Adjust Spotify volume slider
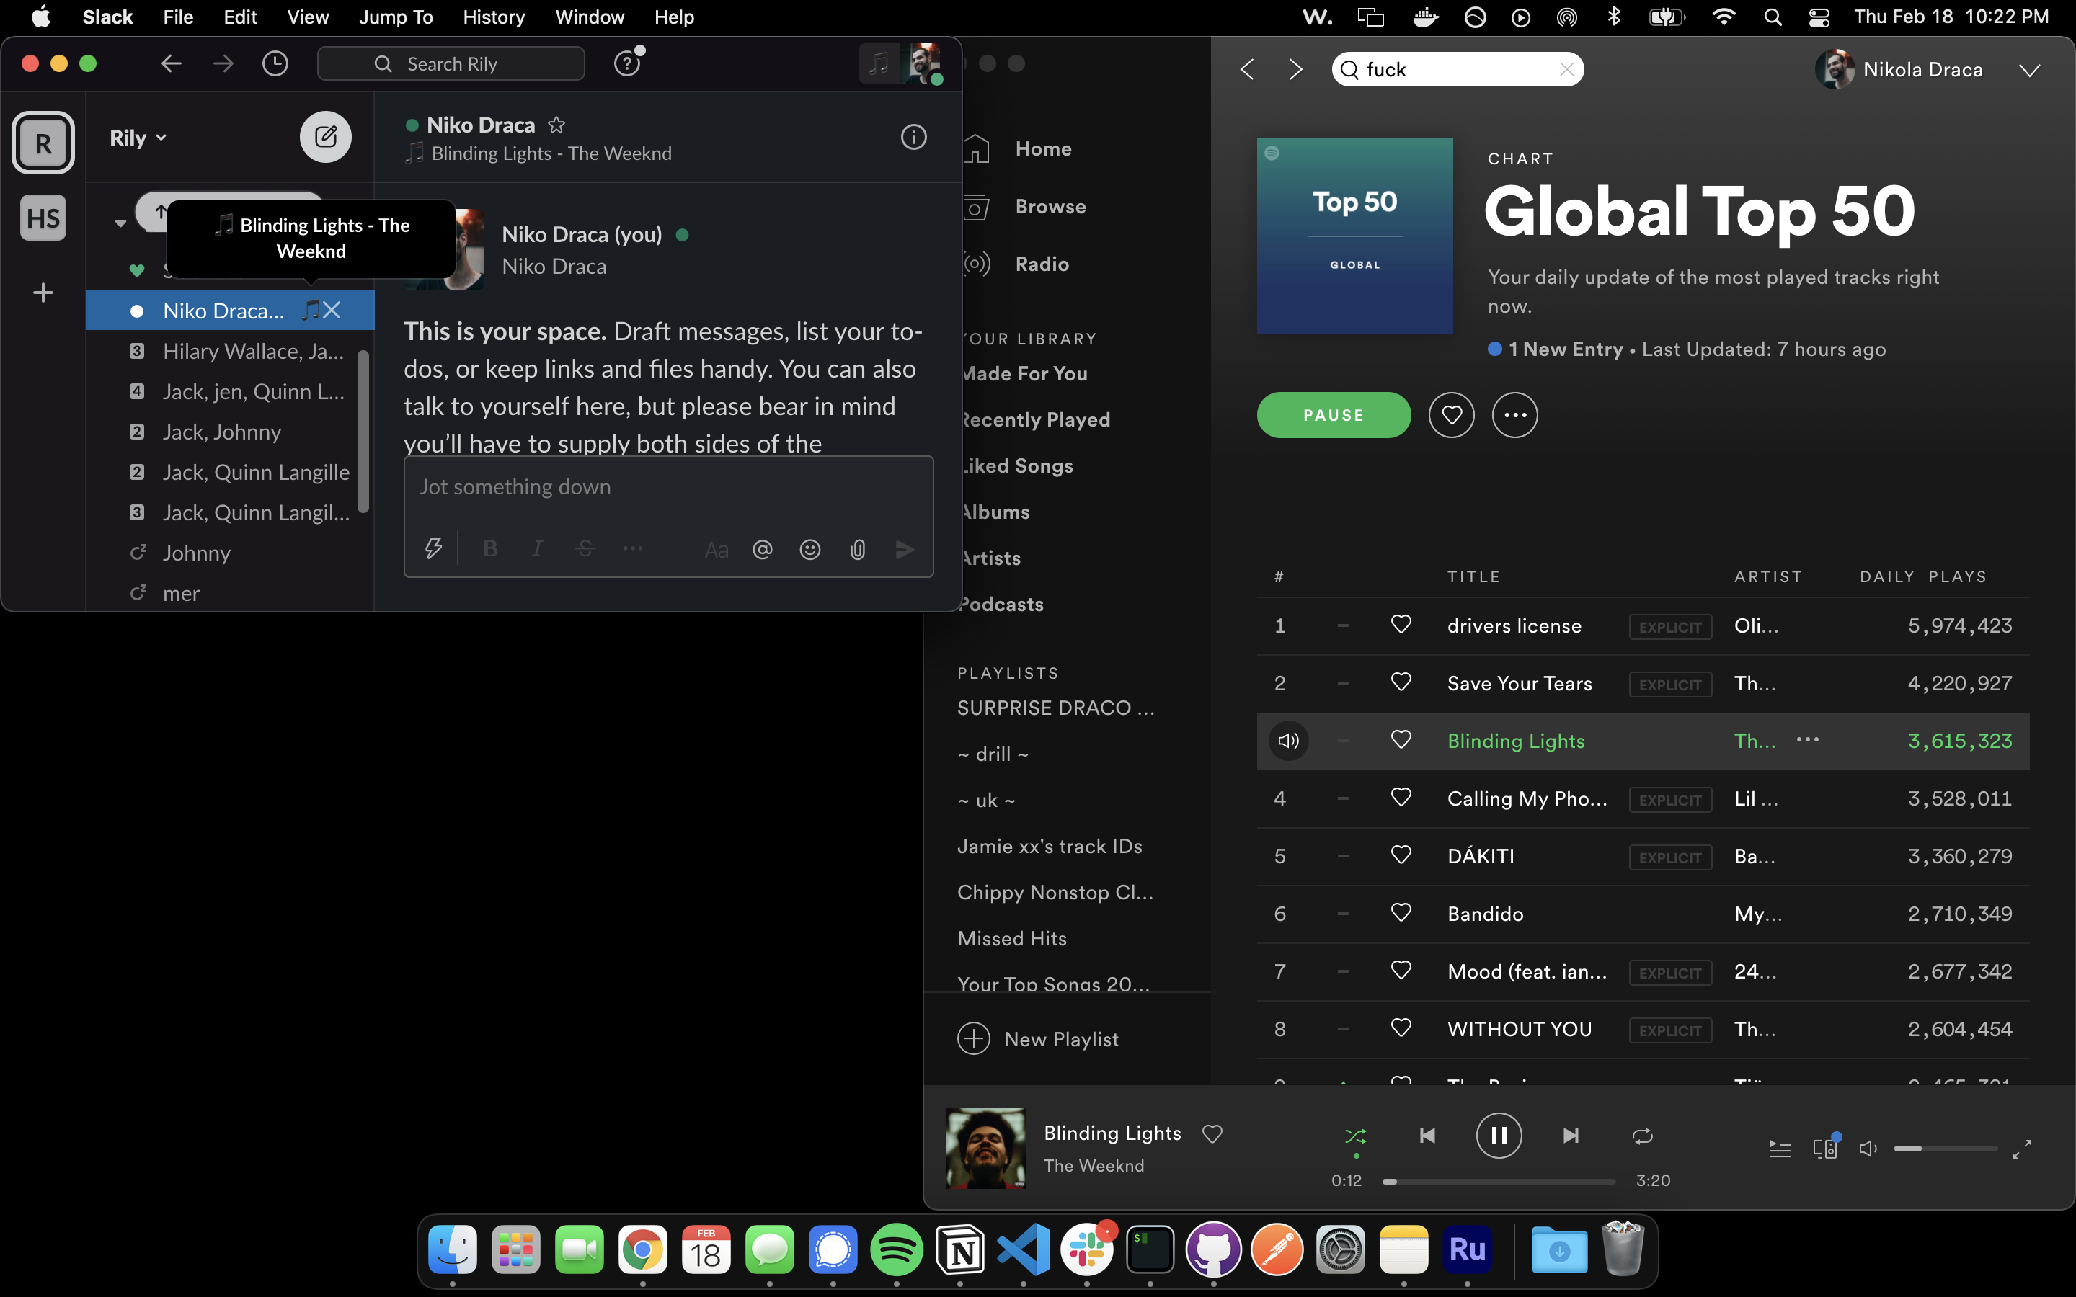This screenshot has width=2076, height=1297. [1945, 1149]
